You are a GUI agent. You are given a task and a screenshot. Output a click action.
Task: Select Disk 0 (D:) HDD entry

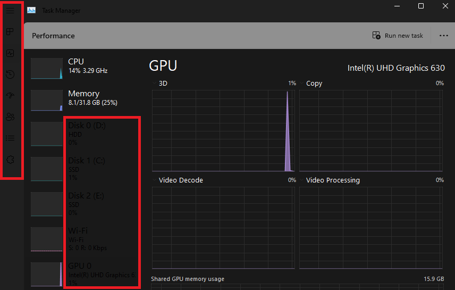point(84,134)
